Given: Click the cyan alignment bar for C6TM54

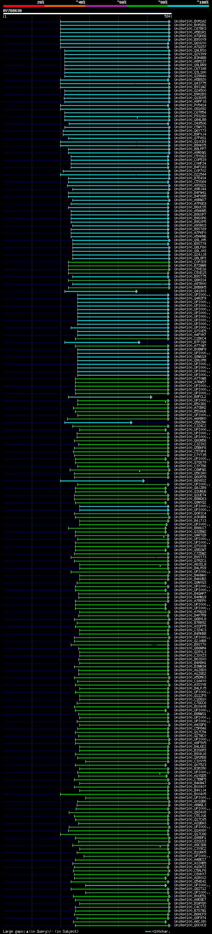Looking at the screenshot, I should click(x=117, y=113).
